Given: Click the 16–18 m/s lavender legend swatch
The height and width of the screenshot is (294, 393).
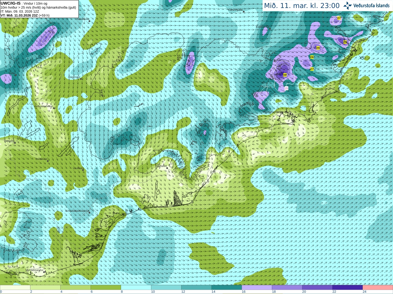Looking at the screenshot, I should pos(257,288).
